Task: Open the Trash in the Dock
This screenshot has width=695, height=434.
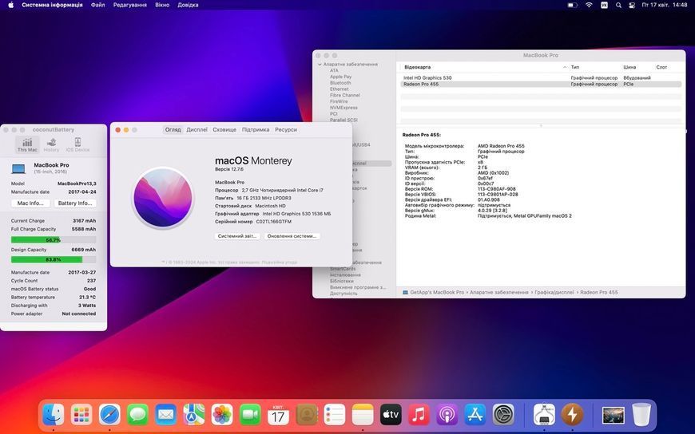Action: pyautogui.click(x=641, y=415)
